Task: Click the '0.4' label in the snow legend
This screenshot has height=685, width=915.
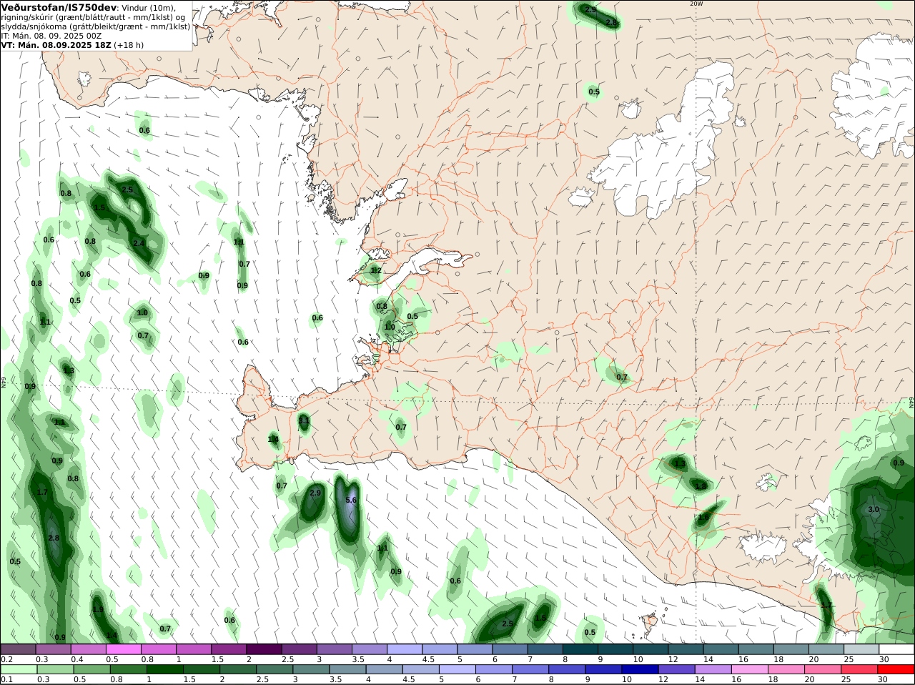Action: [77, 659]
